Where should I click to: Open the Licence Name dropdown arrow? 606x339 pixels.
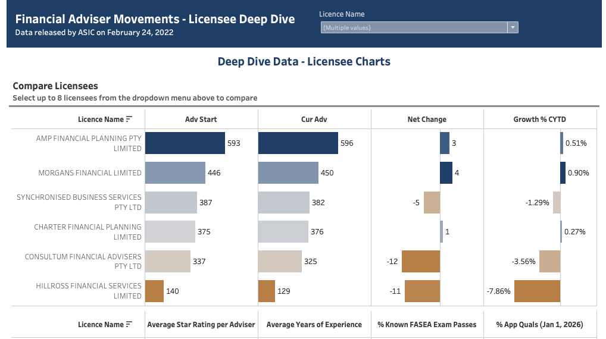point(513,27)
